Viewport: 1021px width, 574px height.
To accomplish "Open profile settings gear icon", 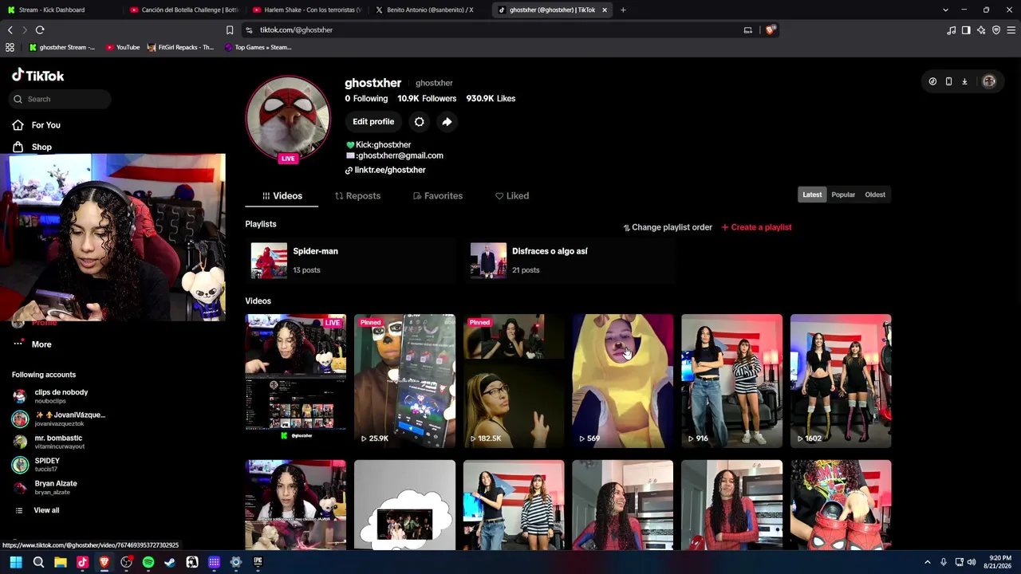I will tap(419, 122).
